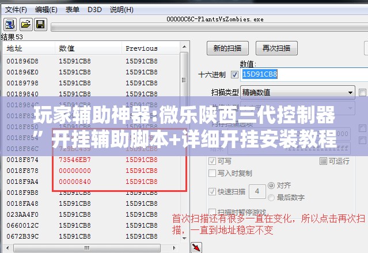The height and width of the screenshot is (253, 368).
Task: Click the results list scroll down arrow
Action: tap(184, 238)
